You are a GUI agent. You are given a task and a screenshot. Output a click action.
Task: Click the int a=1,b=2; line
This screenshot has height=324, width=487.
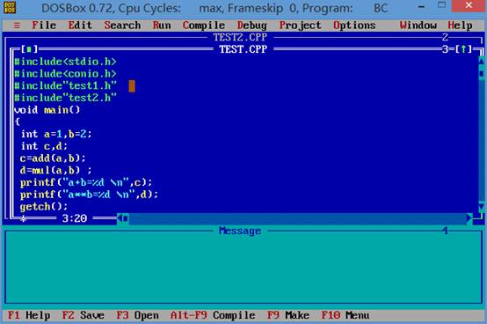56,134
